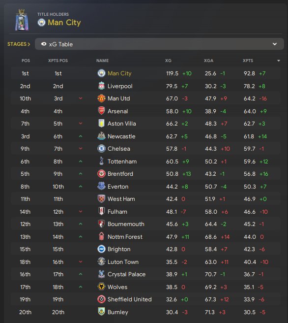Click the Chelsea club badge

(x=101, y=149)
